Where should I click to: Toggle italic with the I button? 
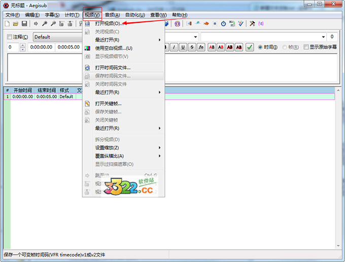[174, 47]
